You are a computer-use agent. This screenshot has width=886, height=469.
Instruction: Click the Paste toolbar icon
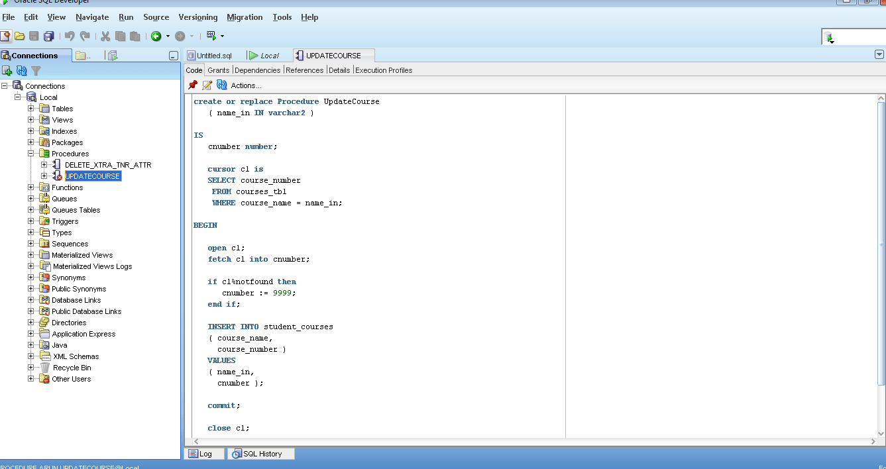click(x=135, y=36)
